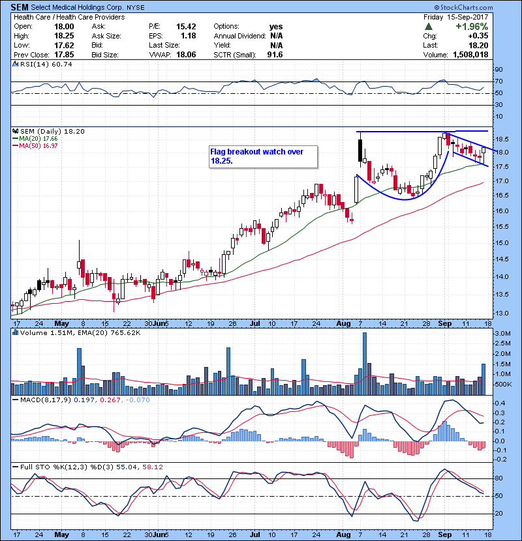Click the Annual Dividend N/A value
The width and height of the screenshot is (522, 541).
[277, 36]
